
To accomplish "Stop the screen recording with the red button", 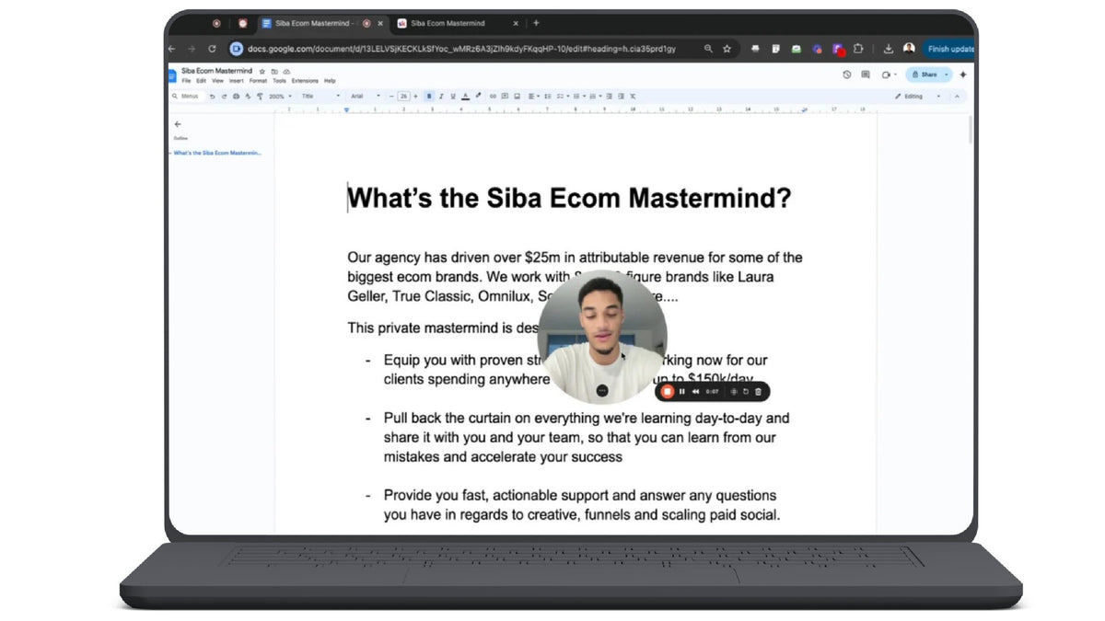I will click(x=668, y=392).
